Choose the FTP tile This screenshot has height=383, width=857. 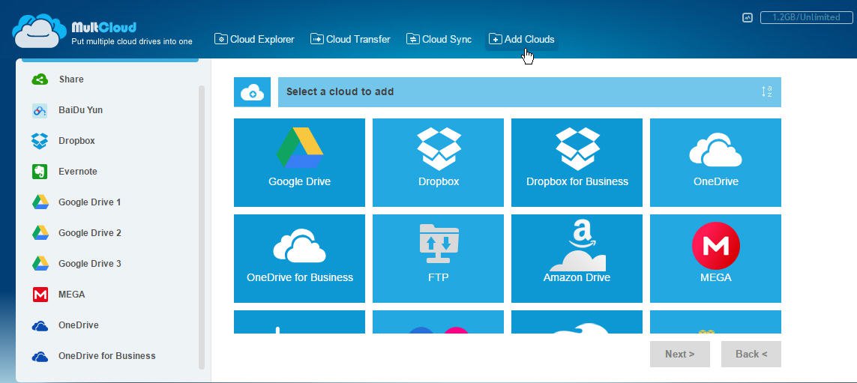[439, 259]
